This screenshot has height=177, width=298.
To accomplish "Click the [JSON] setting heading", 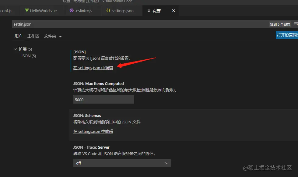I will [x=79, y=52].
